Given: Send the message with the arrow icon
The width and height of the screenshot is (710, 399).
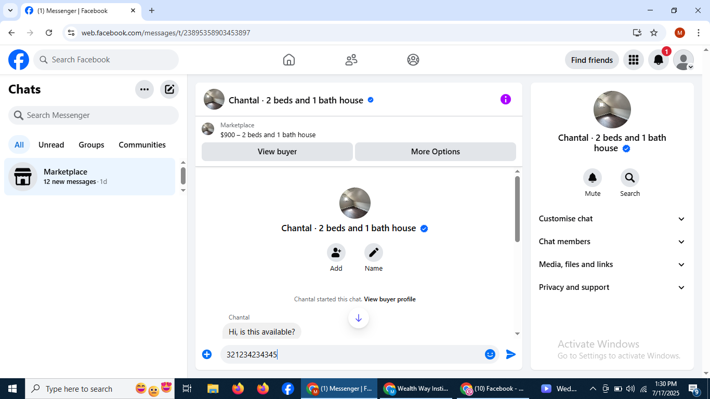Looking at the screenshot, I should [511, 354].
